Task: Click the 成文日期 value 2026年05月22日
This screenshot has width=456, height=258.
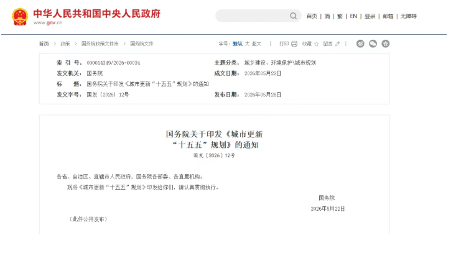Action: (x=263, y=73)
